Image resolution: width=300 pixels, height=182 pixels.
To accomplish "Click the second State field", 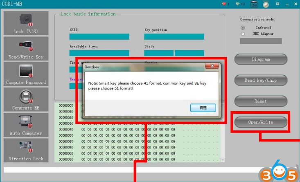I will [189, 53].
